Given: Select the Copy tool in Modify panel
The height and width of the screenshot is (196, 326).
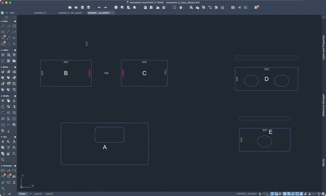Looking at the screenshot, I should [x=8, y=101].
